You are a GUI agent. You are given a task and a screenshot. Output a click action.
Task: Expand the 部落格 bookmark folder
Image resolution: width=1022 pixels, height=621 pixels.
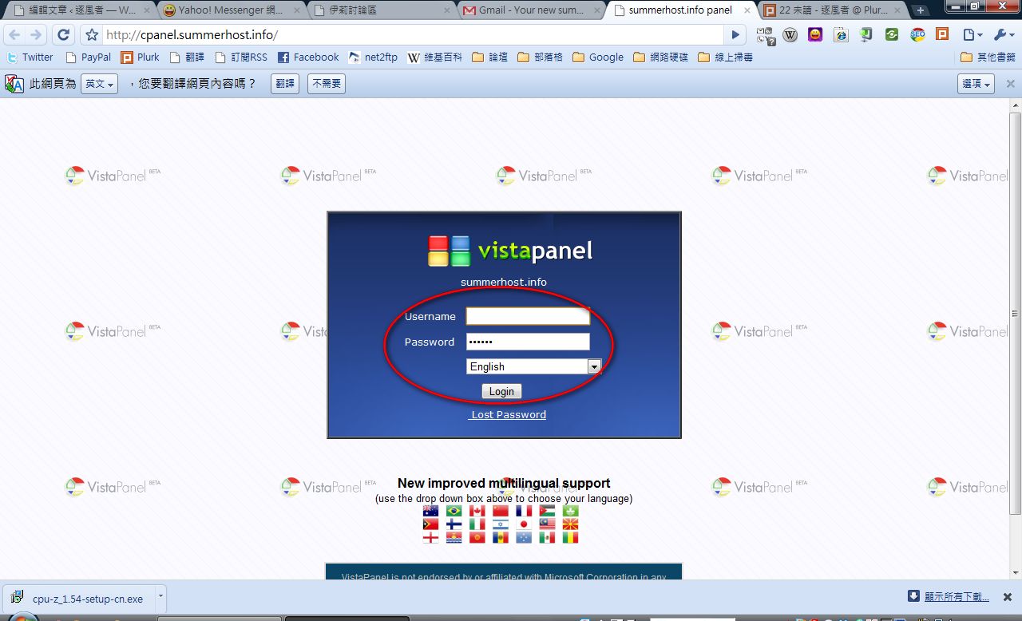coord(540,57)
